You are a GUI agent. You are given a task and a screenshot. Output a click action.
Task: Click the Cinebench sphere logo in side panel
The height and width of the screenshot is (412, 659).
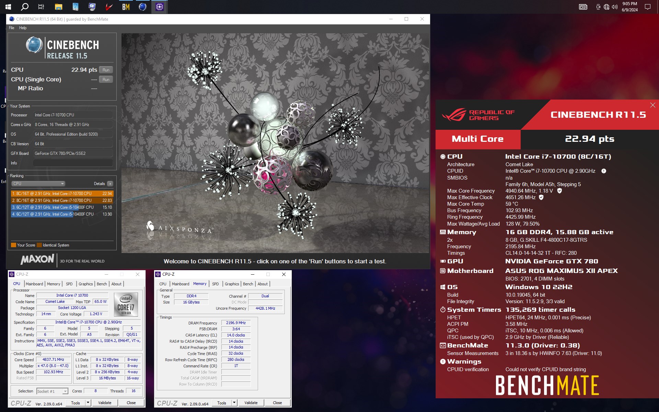coord(34,45)
